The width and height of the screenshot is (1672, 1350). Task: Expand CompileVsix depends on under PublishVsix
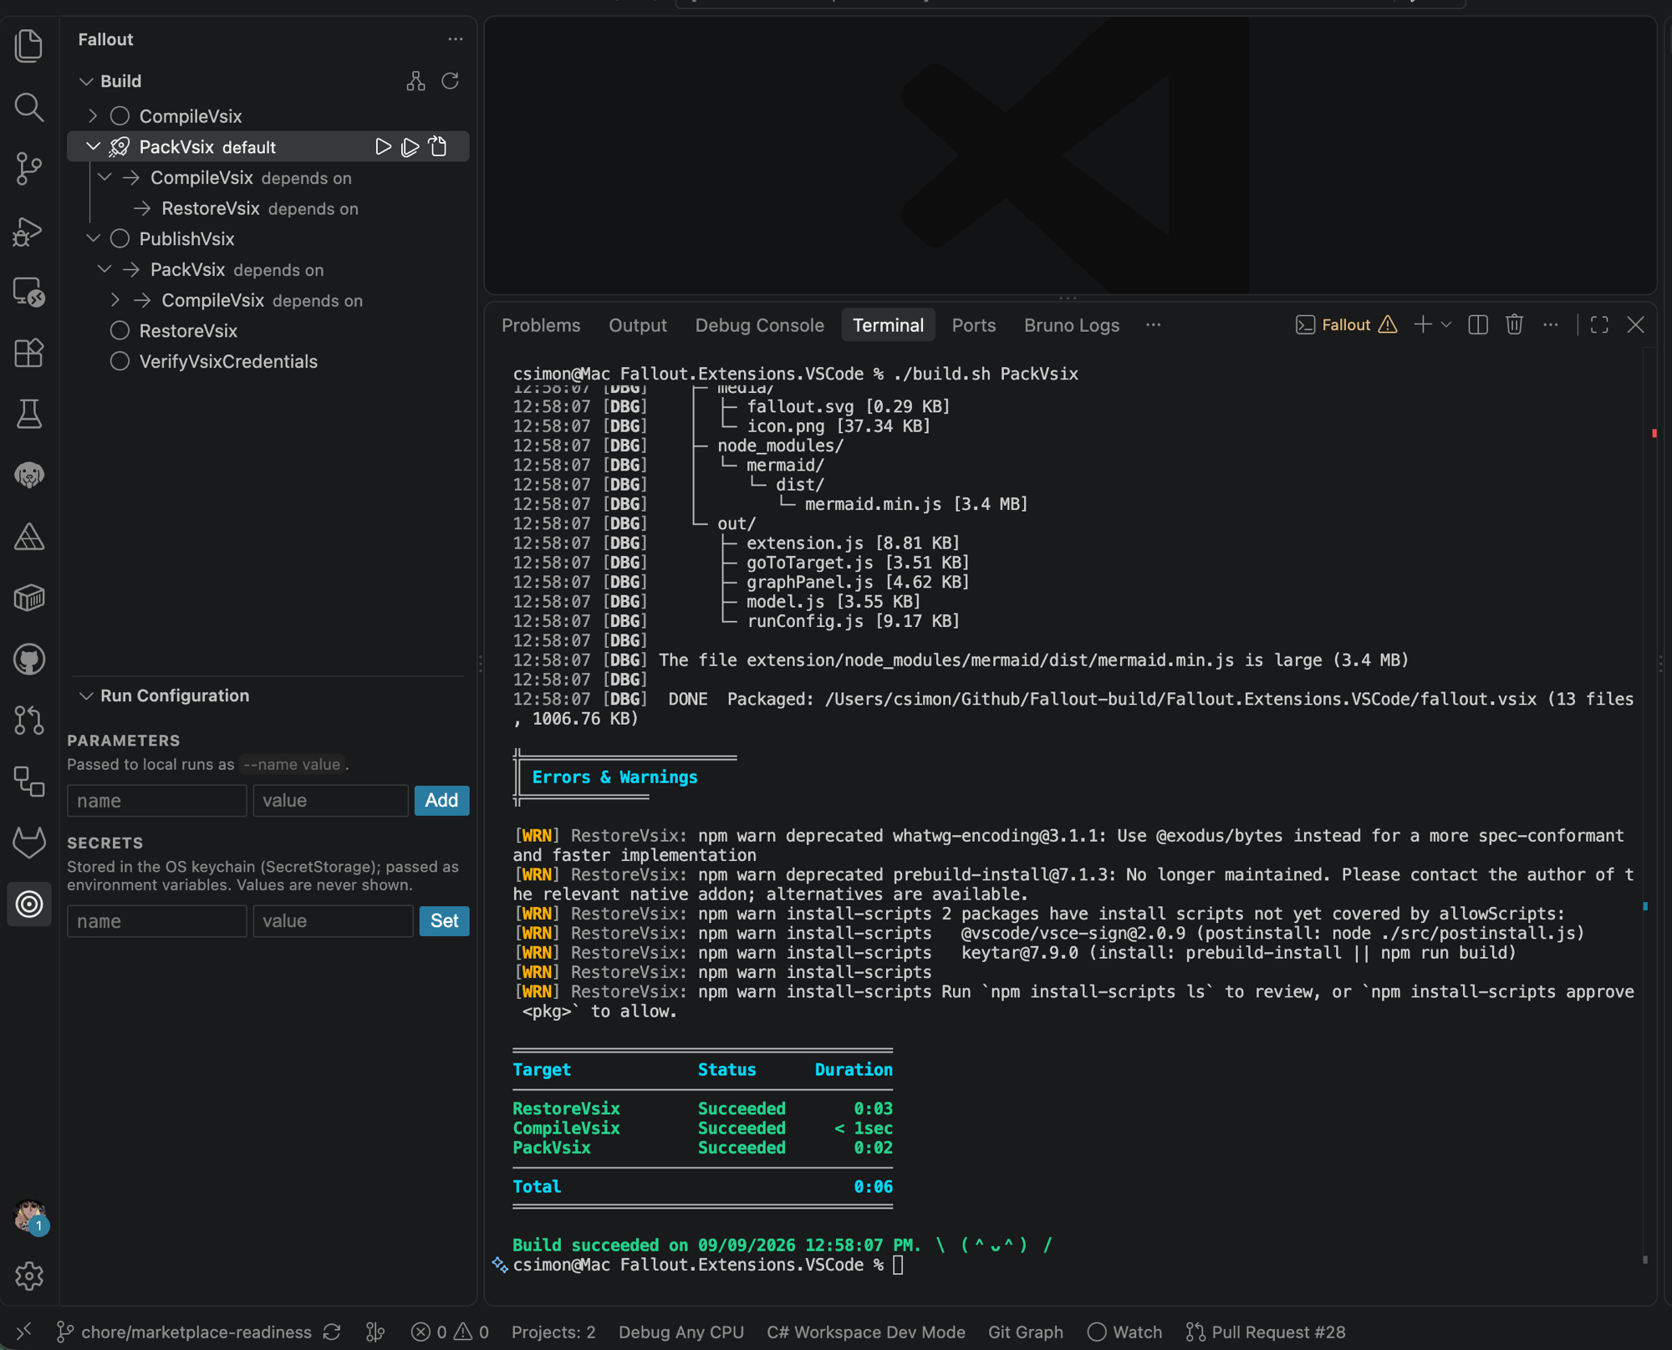pos(115,300)
